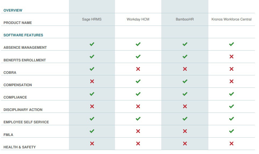Click BambooHR Health & Safety red X
The height and width of the screenshot is (154, 259).
(185, 143)
